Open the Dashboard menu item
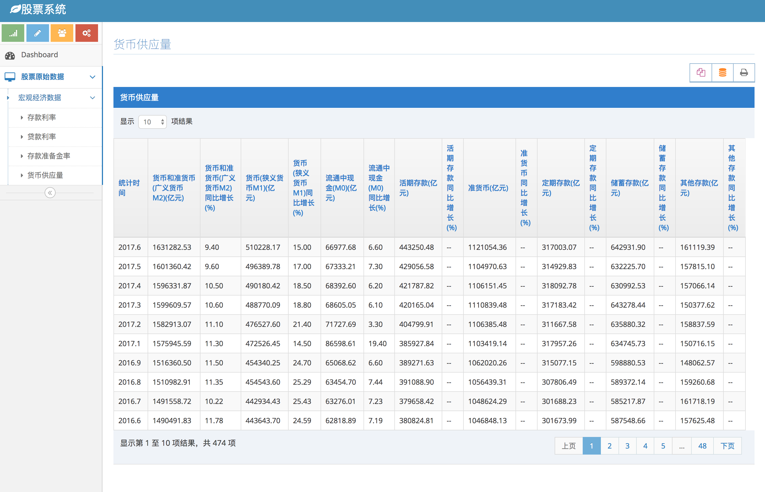Screen dimensions: 765x492 pos(39,55)
